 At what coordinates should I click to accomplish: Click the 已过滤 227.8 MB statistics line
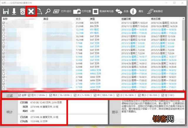point(39,117)
